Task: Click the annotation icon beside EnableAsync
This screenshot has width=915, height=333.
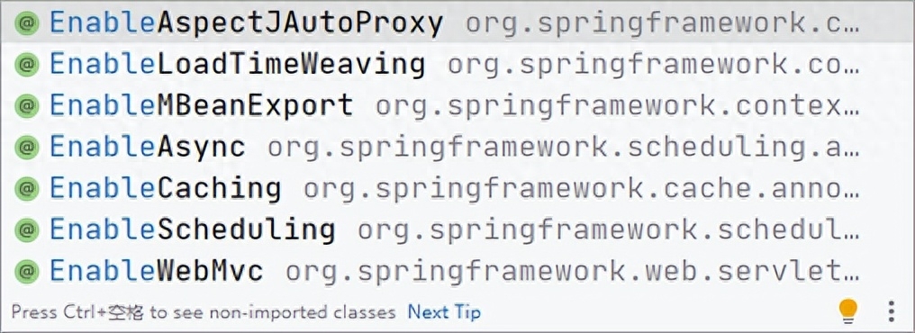Action: coord(27,148)
